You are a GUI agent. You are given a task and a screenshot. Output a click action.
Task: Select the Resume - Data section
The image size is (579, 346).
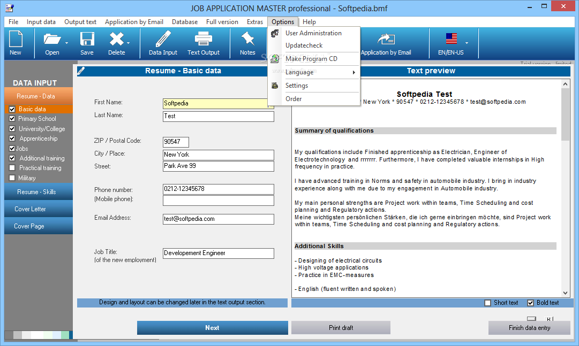pyautogui.click(x=39, y=96)
